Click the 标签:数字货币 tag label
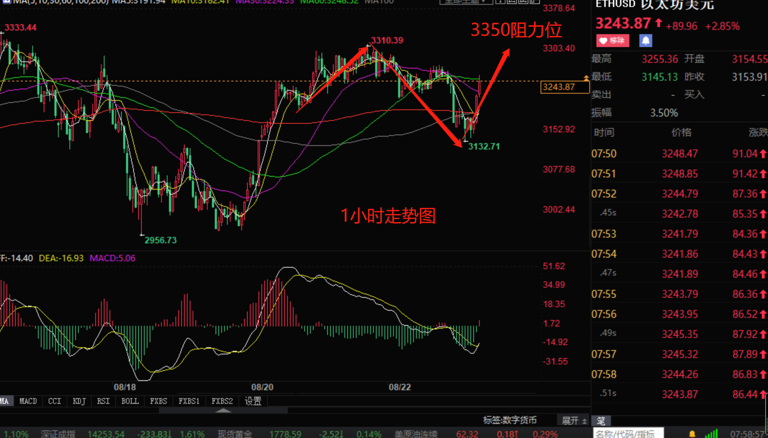This screenshot has width=768, height=438. coord(510,420)
